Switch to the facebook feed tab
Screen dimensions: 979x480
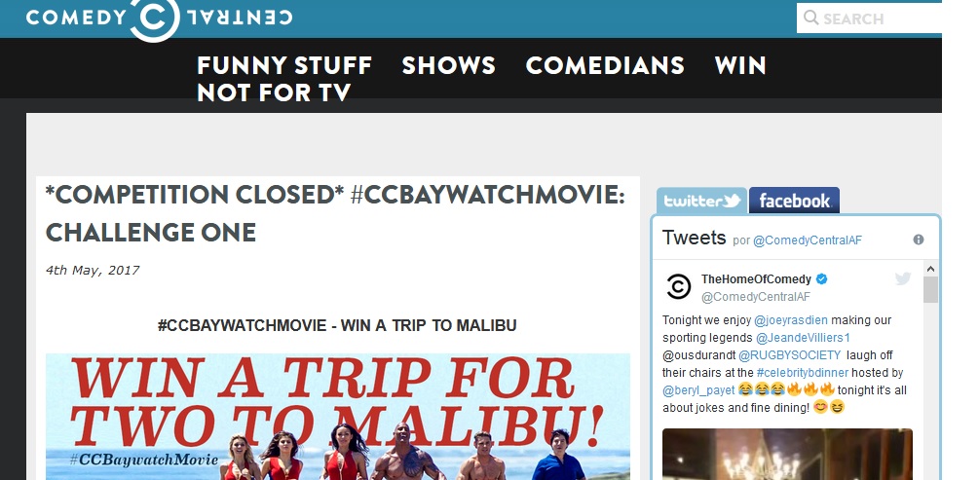coord(794,201)
